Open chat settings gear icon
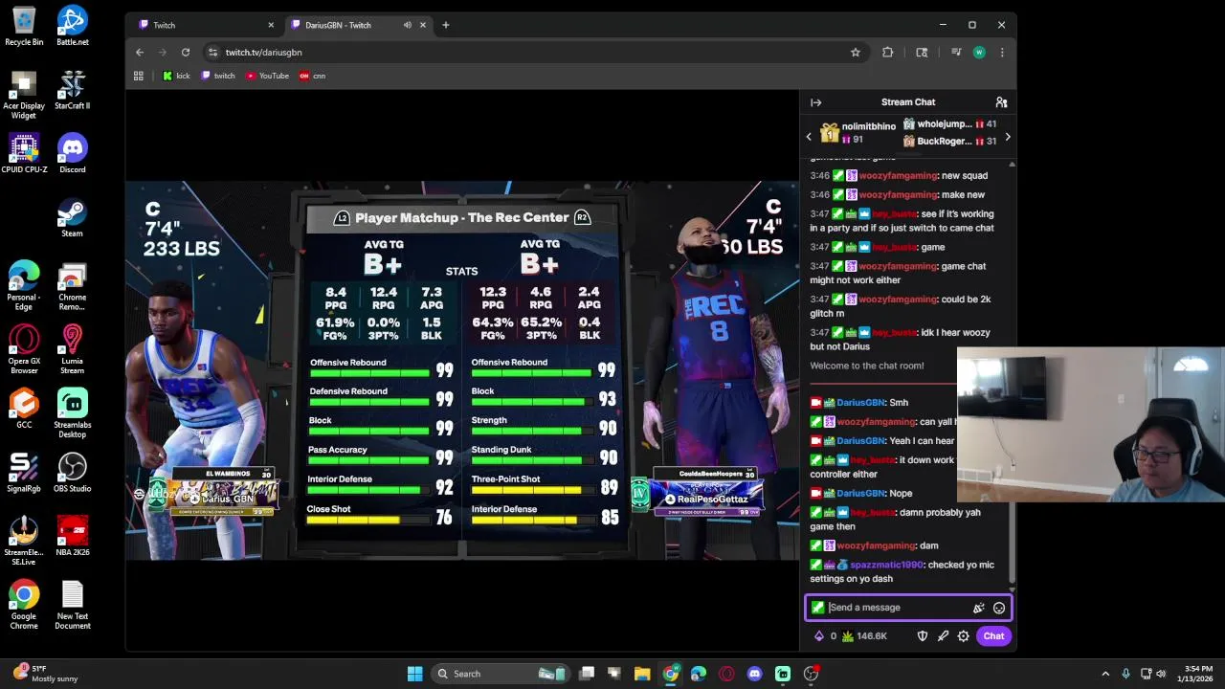The image size is (1225, 689). tap(964, 636)
